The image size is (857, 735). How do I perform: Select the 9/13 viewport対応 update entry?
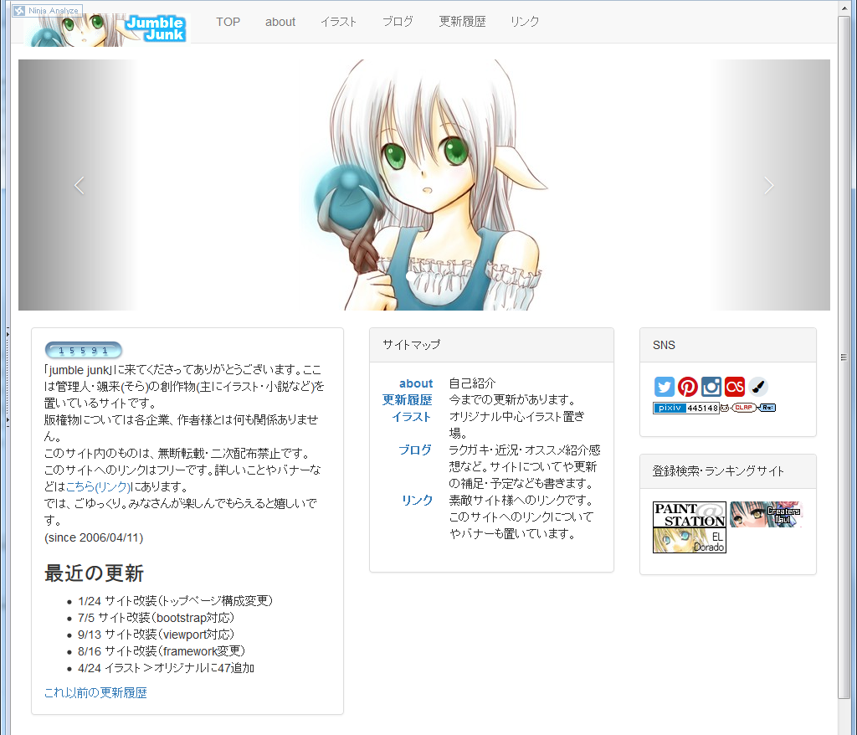point(156,635)
